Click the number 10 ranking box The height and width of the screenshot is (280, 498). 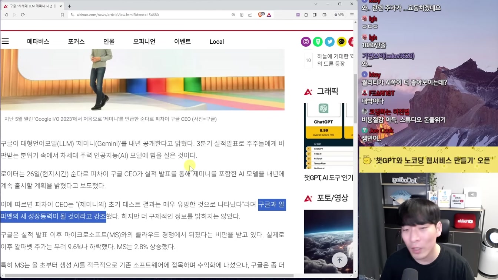pos(308,60)
